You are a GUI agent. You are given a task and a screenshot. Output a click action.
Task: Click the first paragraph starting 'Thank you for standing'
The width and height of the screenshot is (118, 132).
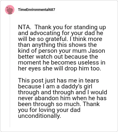(x=62, y=48)
